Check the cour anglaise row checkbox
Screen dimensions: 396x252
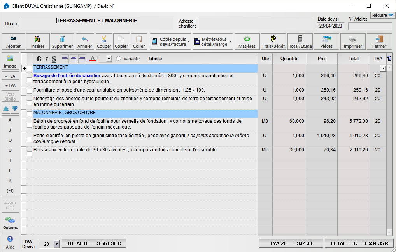(30, 91)
